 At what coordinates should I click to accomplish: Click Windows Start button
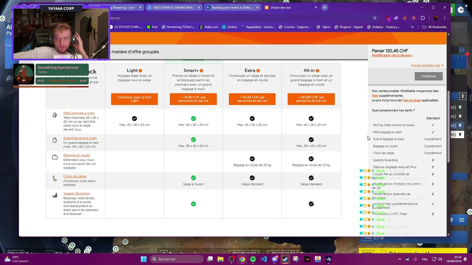point(143,259)
